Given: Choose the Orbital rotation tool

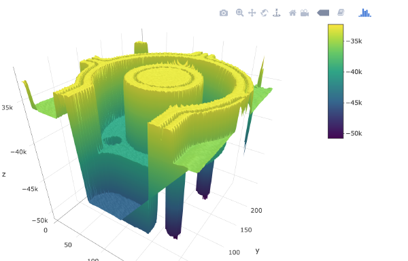Looking at the screenshot, I should coord(265,13).
